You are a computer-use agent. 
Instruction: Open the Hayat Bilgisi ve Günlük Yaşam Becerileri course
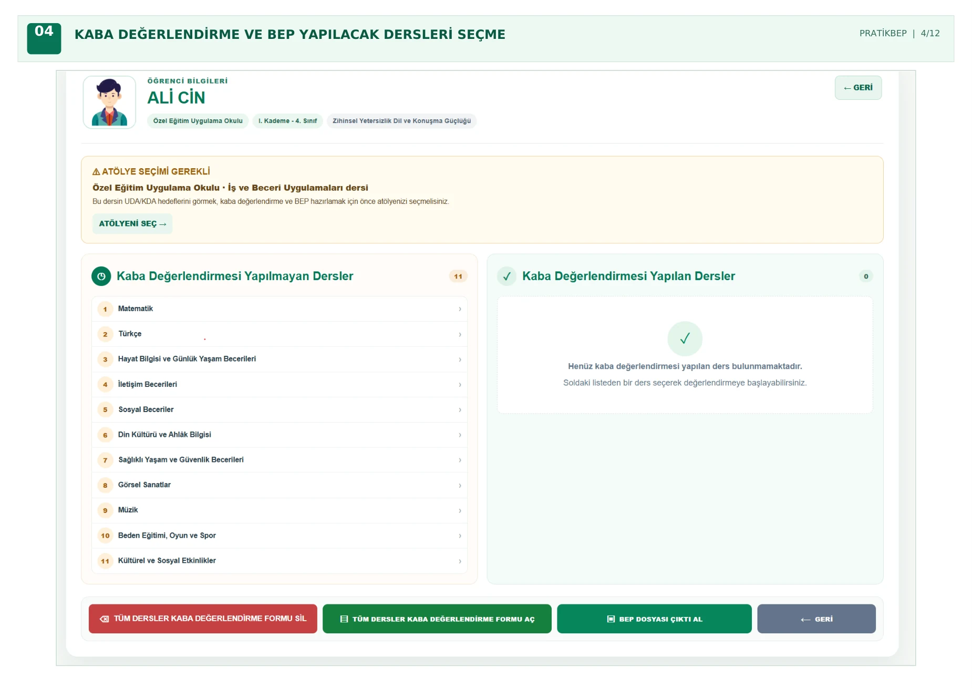280,360
